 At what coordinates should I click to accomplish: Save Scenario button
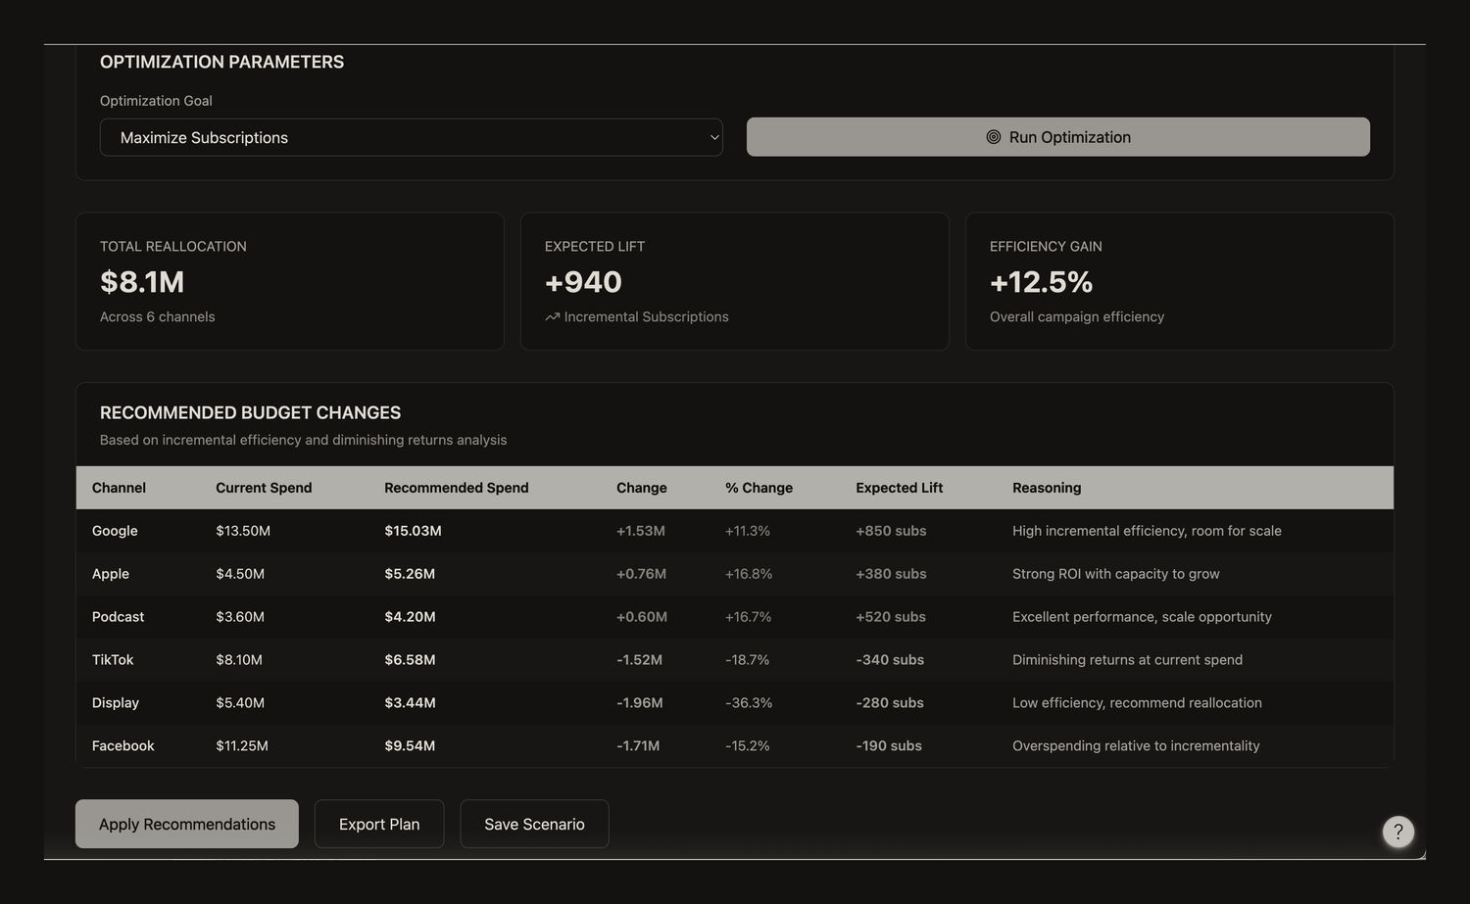534,824
